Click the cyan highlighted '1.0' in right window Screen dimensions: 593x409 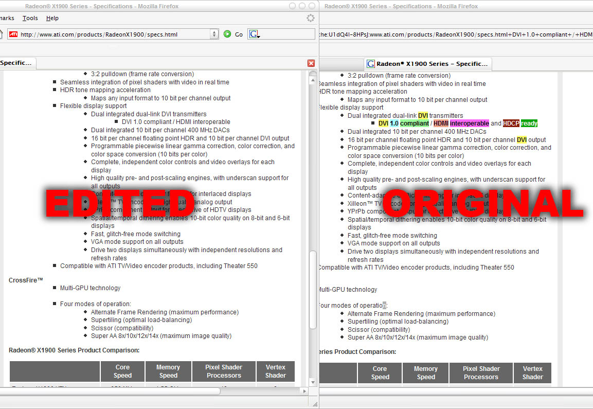coord(394,123)
